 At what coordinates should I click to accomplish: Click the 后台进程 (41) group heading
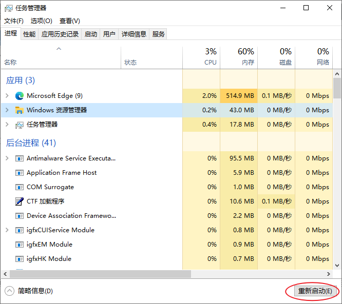31,143
